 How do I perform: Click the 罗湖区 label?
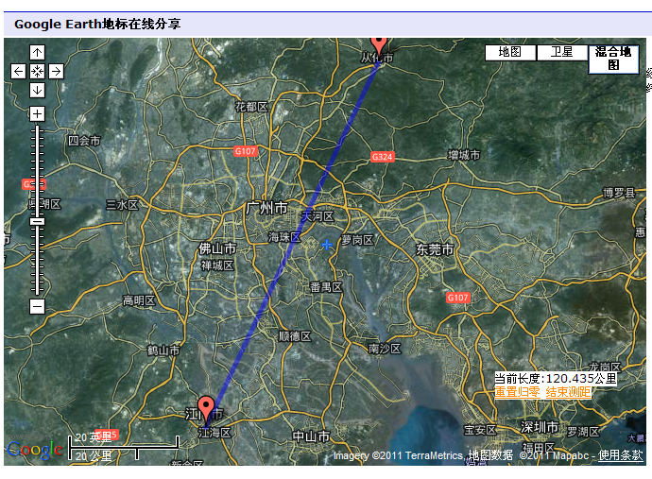pyautogui.click(x=583, y=432)
